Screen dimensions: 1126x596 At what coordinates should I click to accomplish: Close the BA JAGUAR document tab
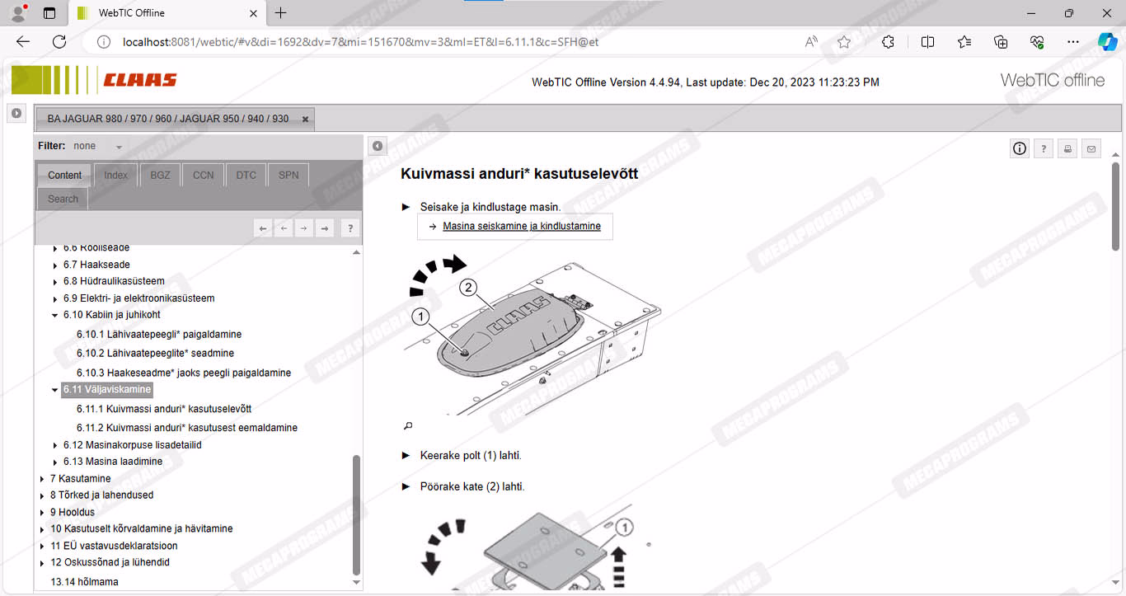pos(305,119)
